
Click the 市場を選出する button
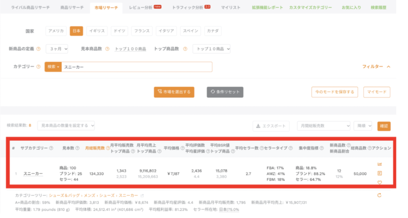tap(174, 92)
